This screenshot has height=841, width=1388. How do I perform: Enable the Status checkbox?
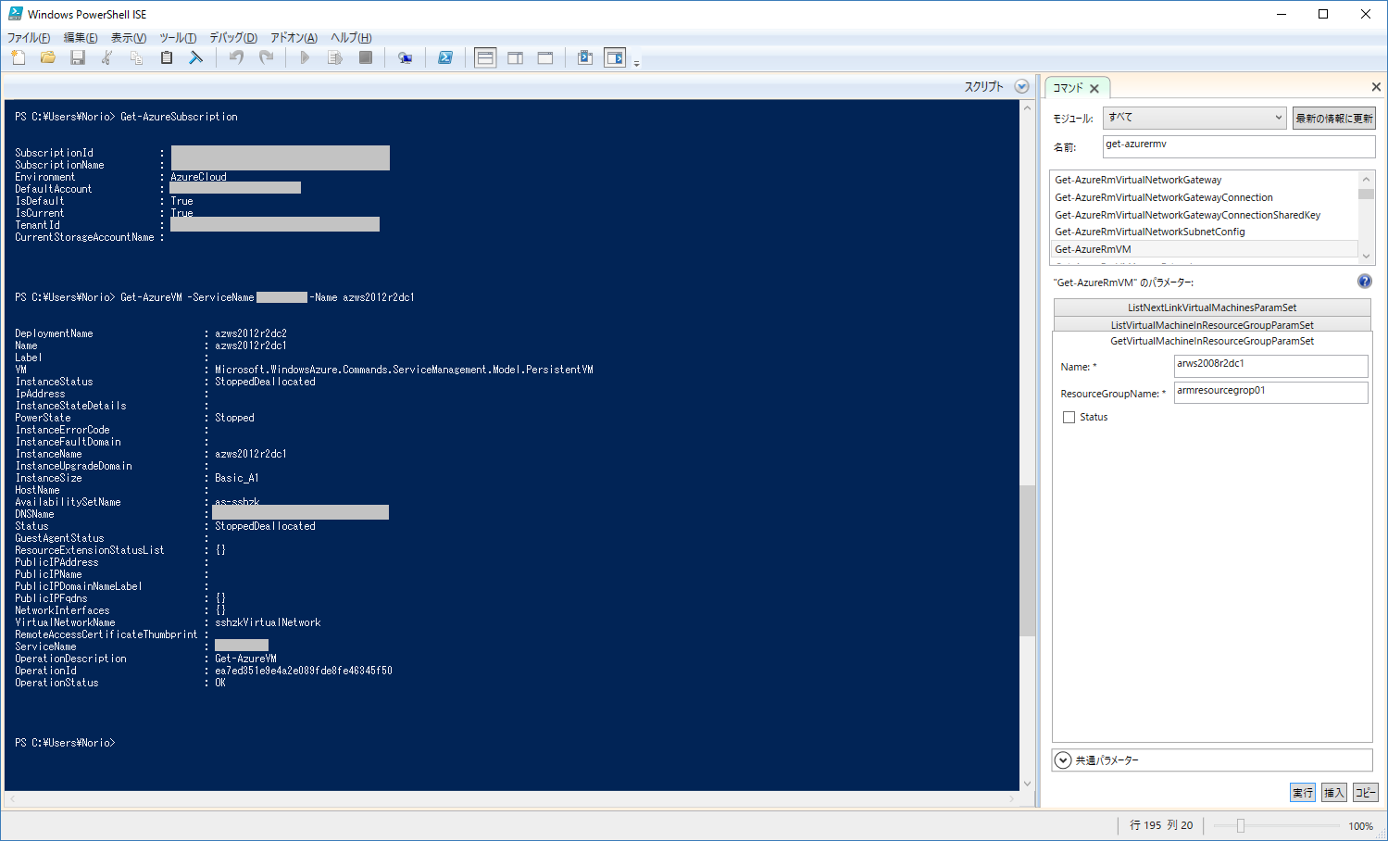click(1069, 418)
